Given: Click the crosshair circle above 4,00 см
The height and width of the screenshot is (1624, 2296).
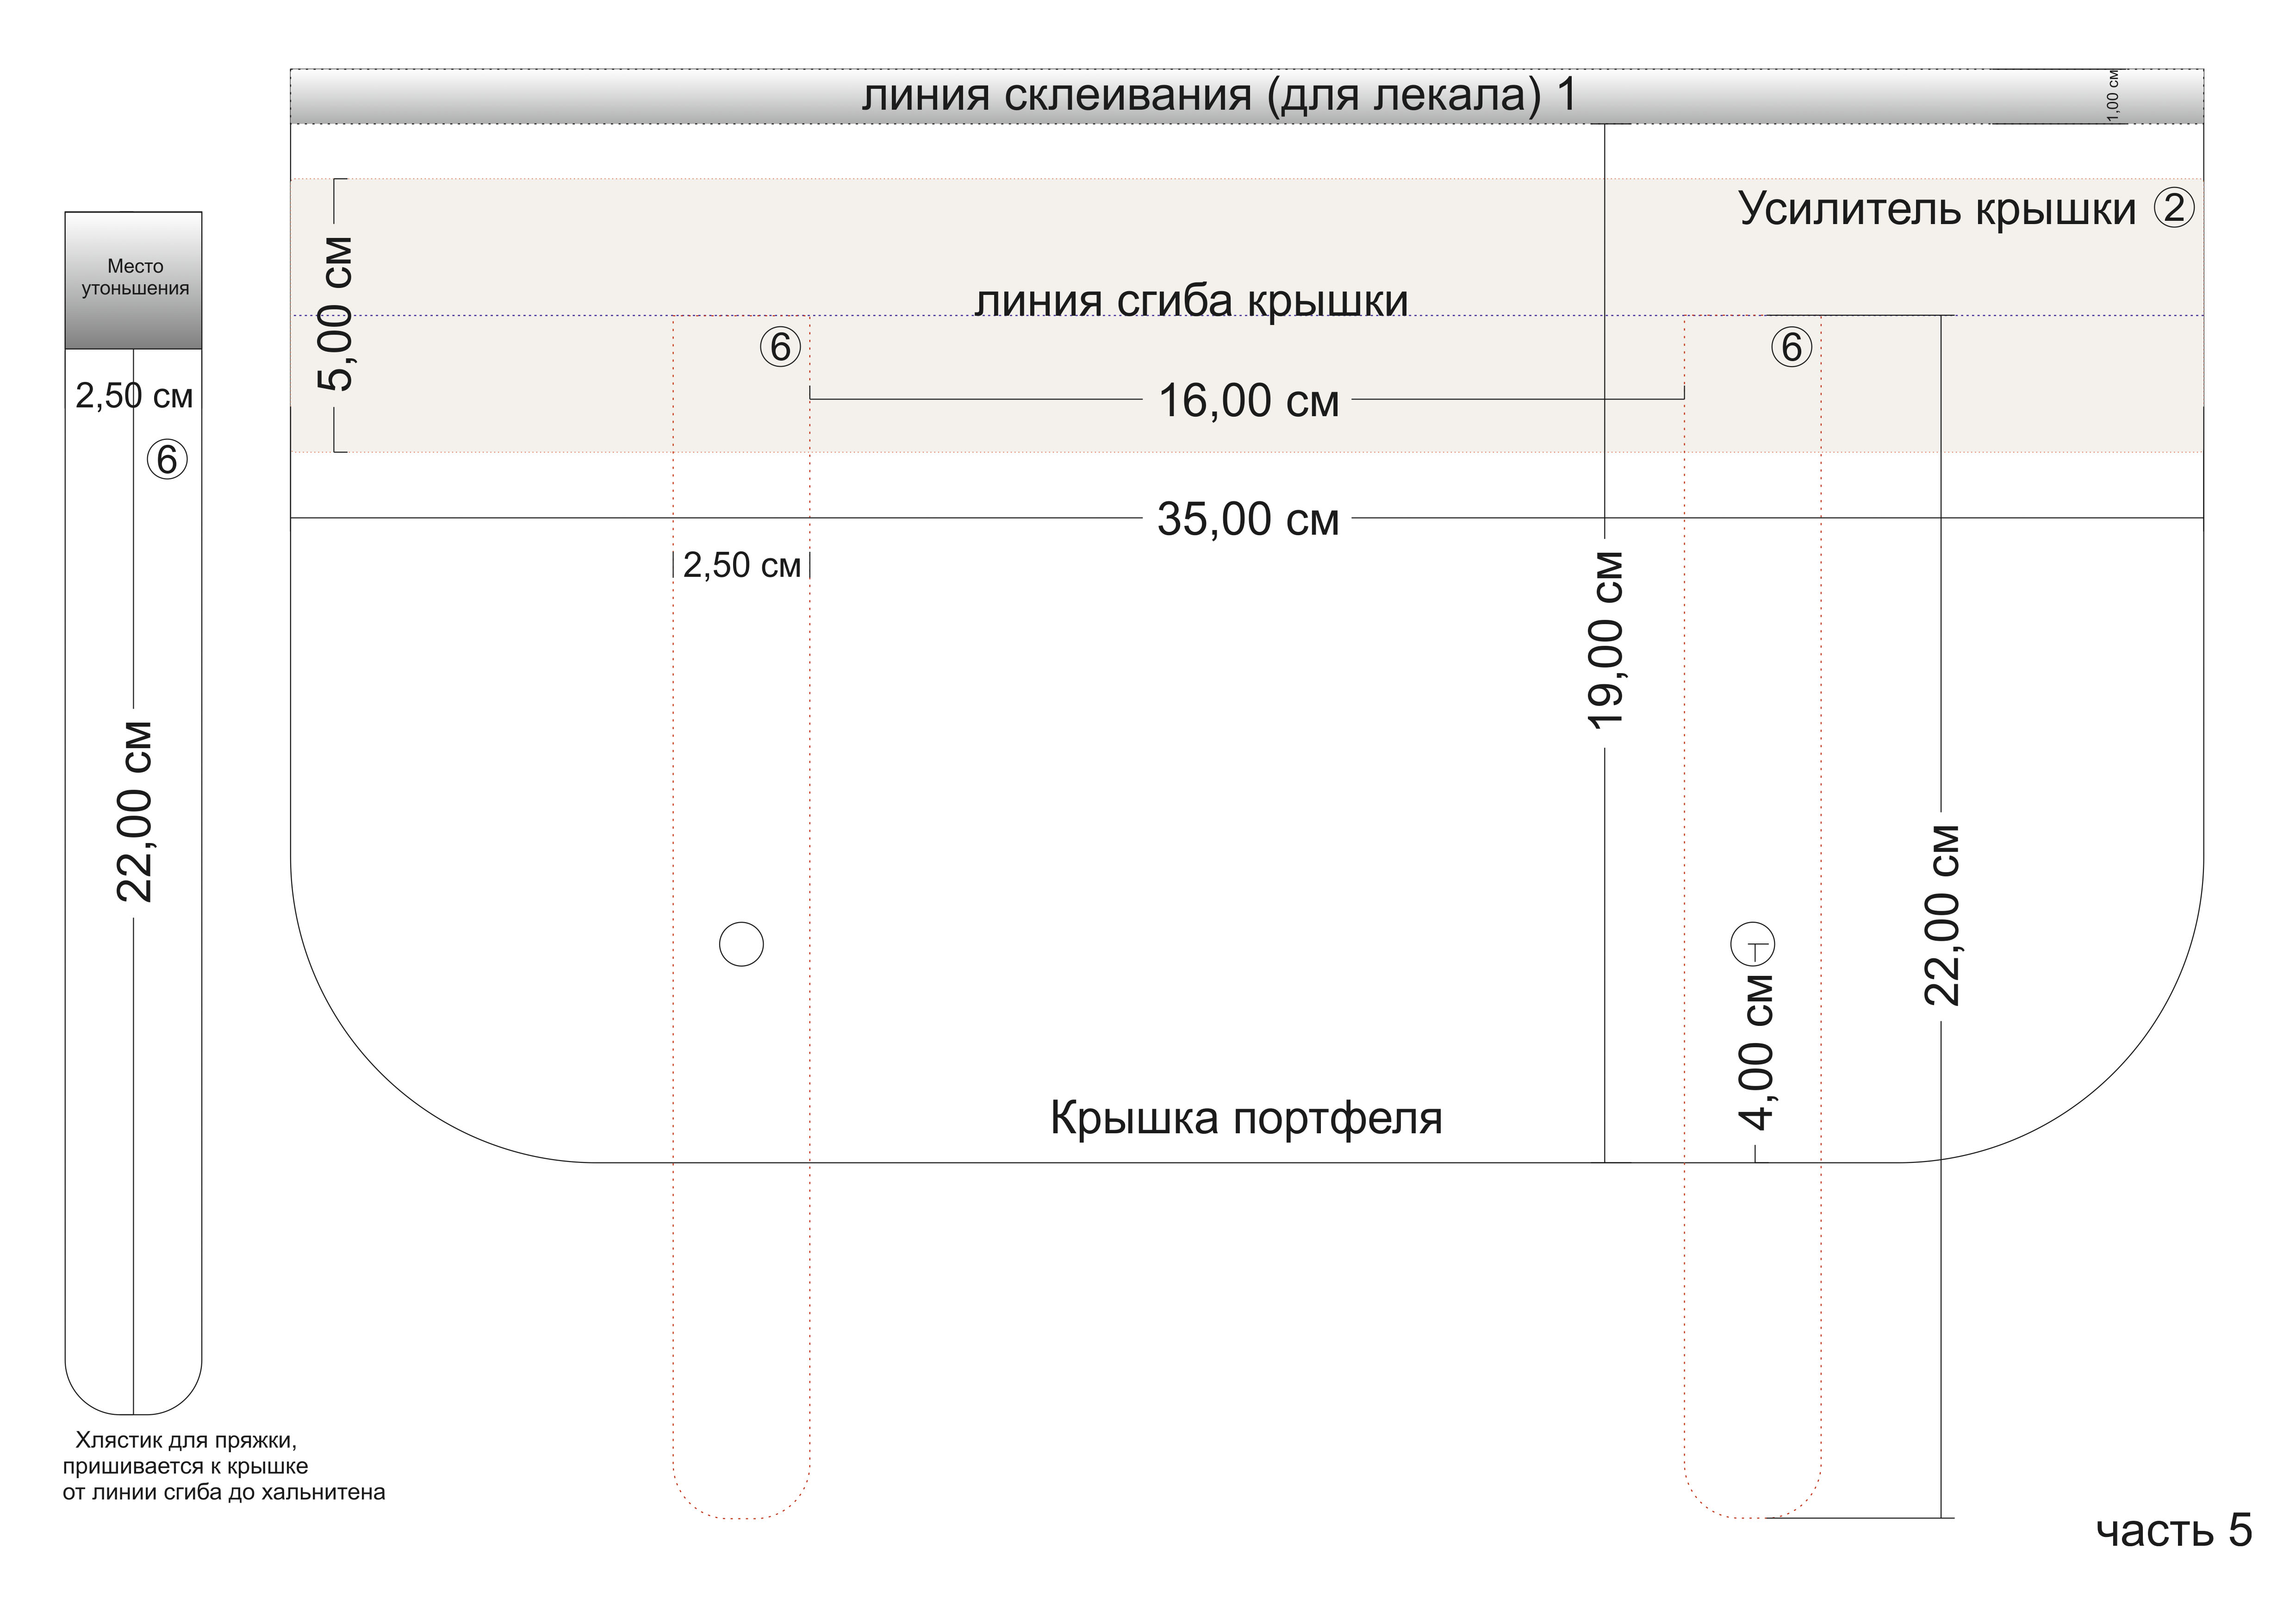Looking at the screenshot, I should click(1752, 943).
